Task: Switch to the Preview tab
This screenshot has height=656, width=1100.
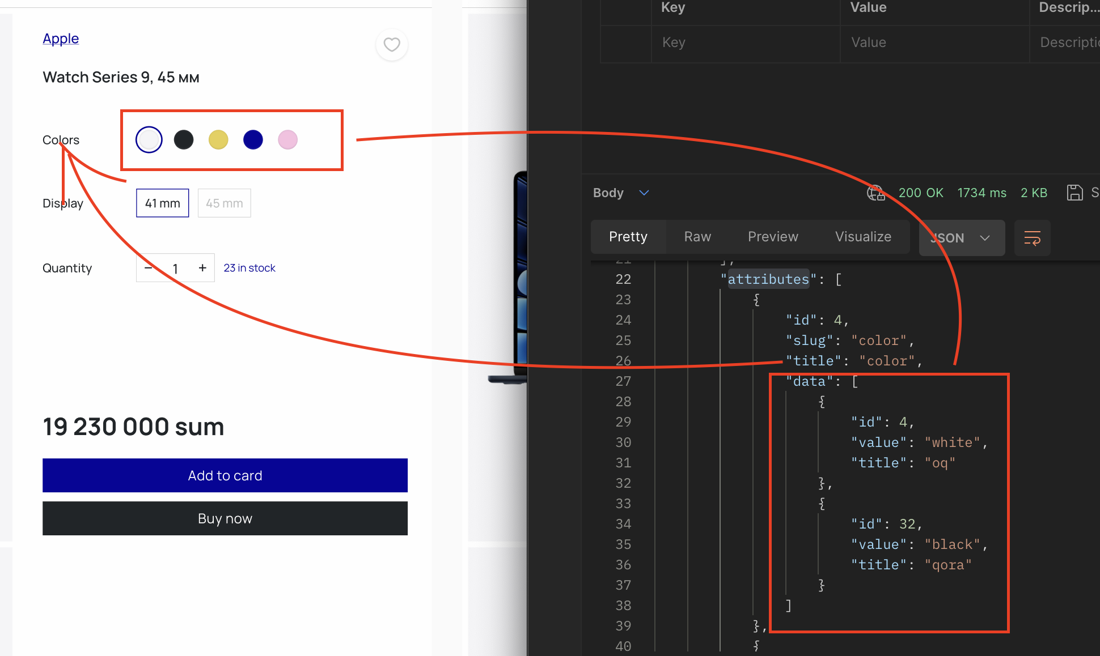Action: click(x=773, y=237)
